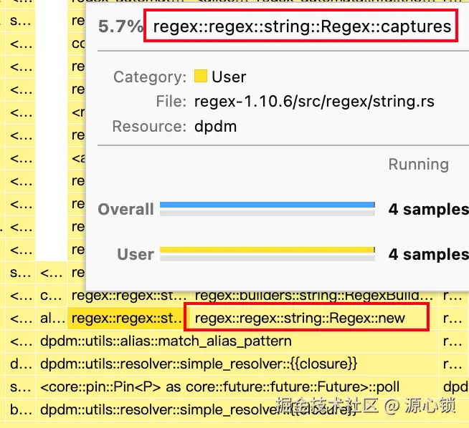Click the Category label in the tooltip

(x=149, y=77)
